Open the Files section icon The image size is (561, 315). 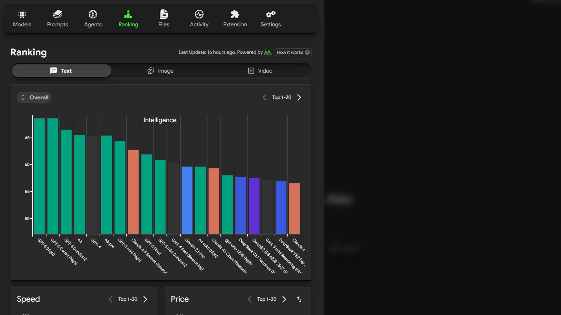[x=164, y=15]
